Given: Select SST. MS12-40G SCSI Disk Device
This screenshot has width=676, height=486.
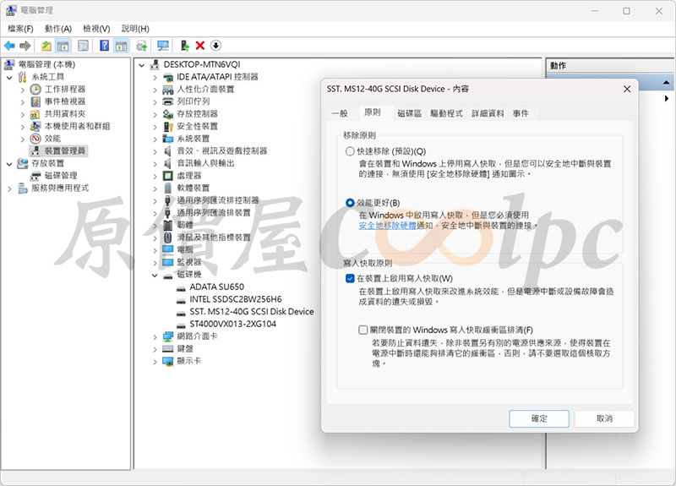Looking at the screenshot, I should tap(251, 312).
